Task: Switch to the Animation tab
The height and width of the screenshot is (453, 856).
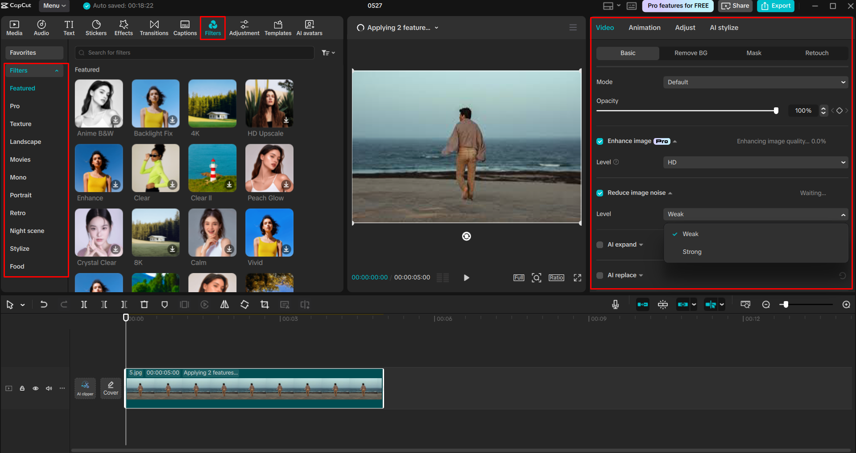Action: [x=644, y=27]
